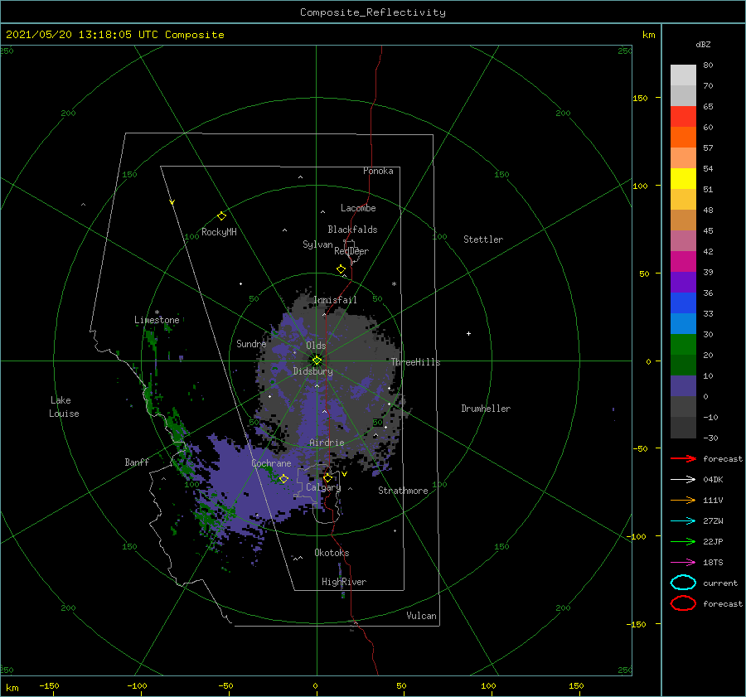The image size is (746, 697).
Task: Click the Banff map label
Action: pyautogui.click(x=137, y=462)
